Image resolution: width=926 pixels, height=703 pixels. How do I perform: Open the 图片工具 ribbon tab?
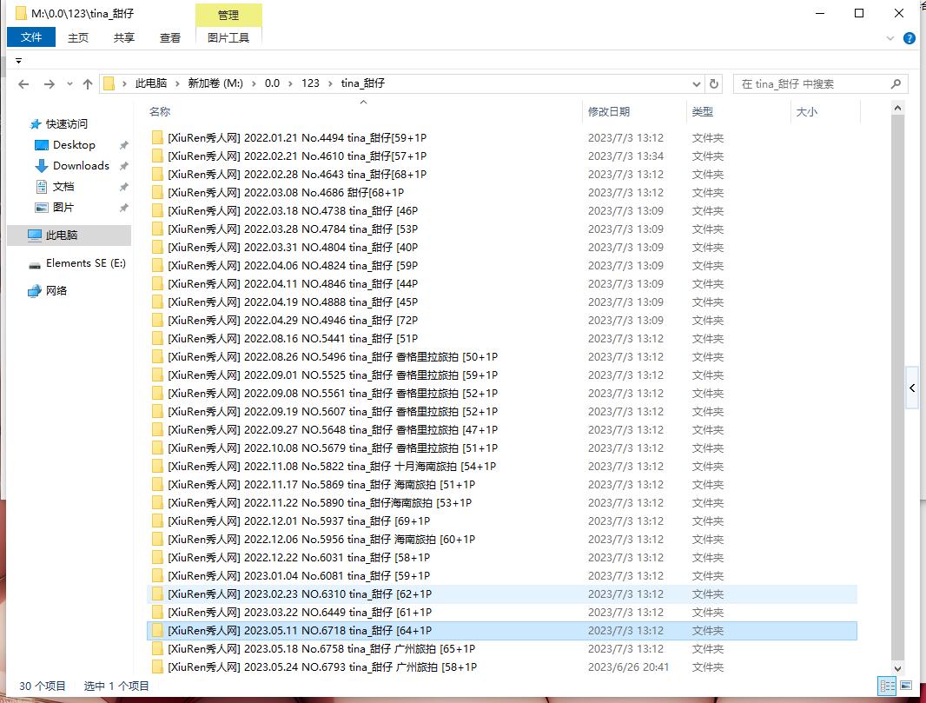click(228, 38)
